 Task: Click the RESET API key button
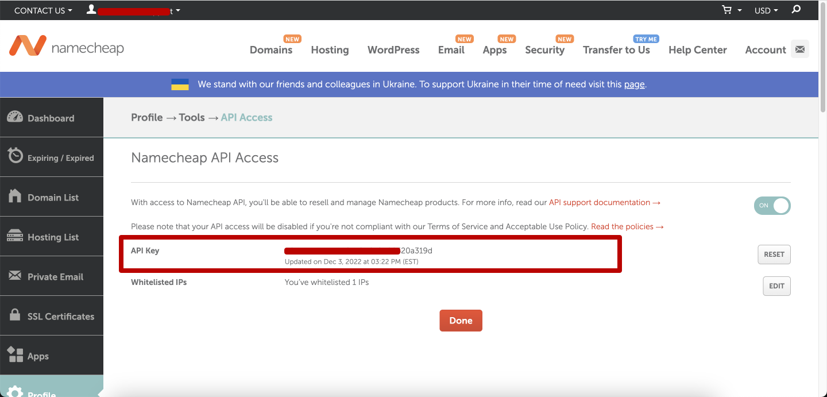[774, 255]
